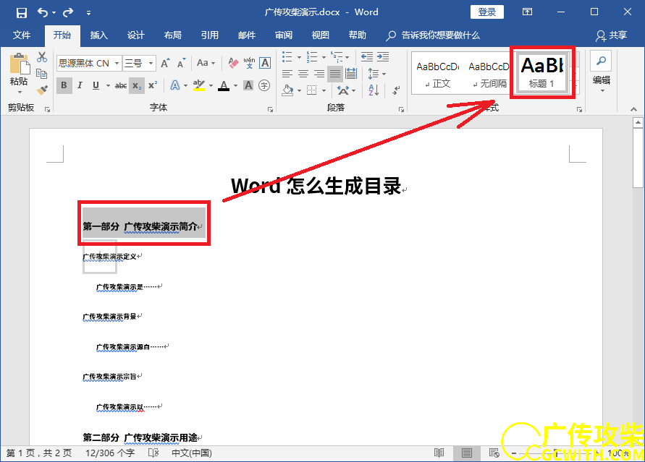Open the font size dropdown showing 三号

tap(151, 63)
